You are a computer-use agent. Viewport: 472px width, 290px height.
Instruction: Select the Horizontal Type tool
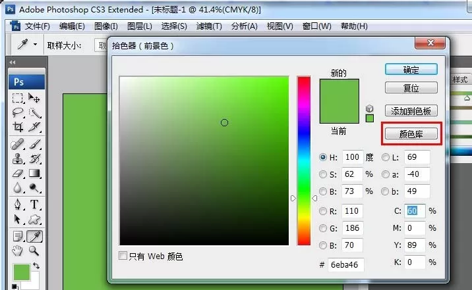click(34, 205)
